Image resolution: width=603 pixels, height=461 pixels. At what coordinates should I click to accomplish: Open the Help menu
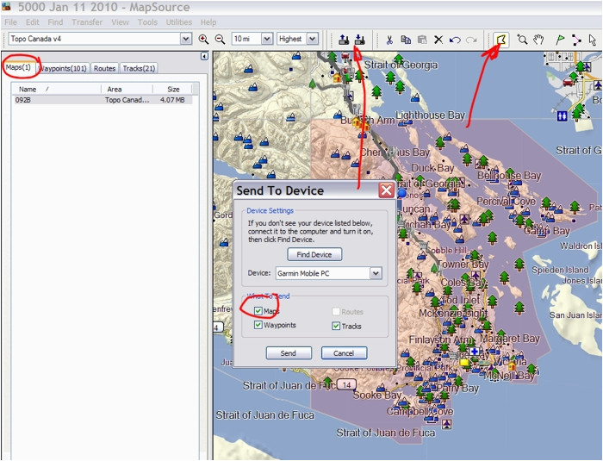[208, 22]
